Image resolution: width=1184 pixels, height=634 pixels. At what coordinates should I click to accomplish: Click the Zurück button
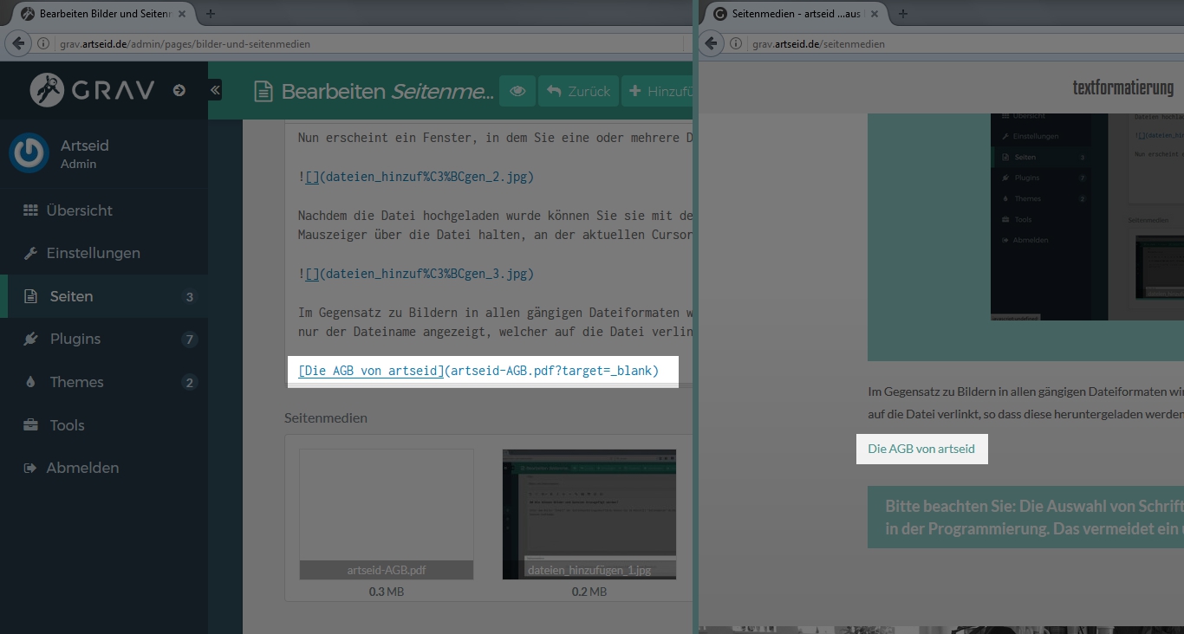[578, 91]
